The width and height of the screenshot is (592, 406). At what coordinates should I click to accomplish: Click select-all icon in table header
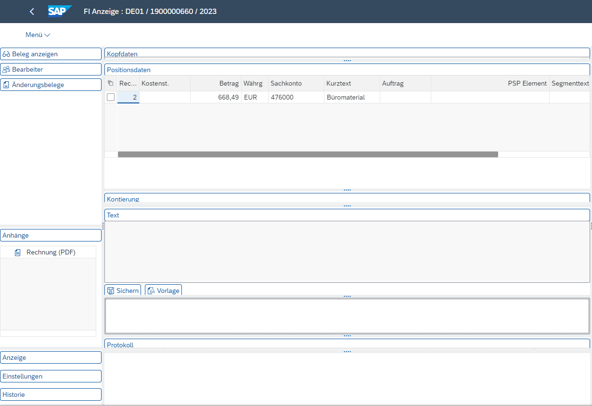(111, 83)
